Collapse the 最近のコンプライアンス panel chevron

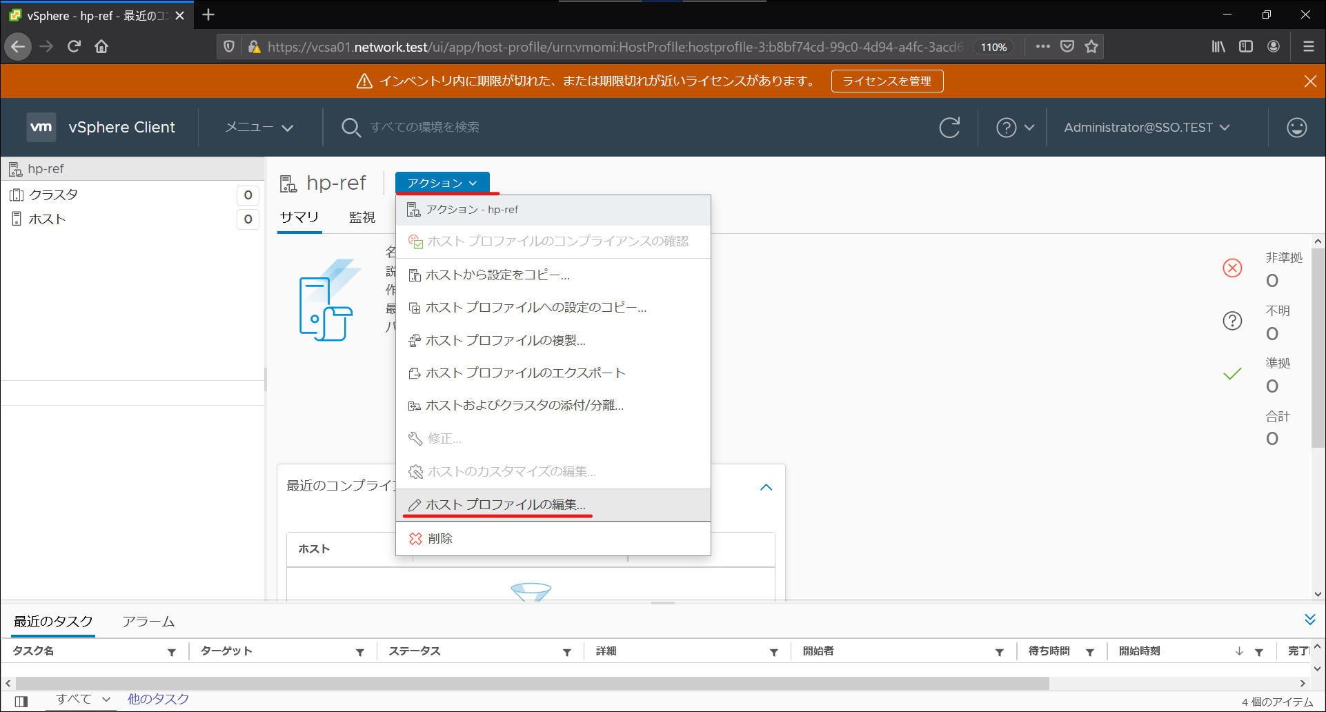click(x=766, y=487)
